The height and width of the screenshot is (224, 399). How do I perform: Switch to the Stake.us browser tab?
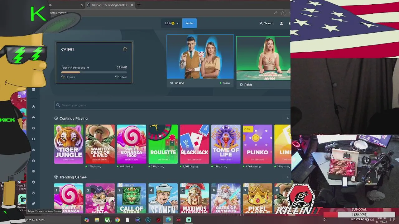pos(110,5)
